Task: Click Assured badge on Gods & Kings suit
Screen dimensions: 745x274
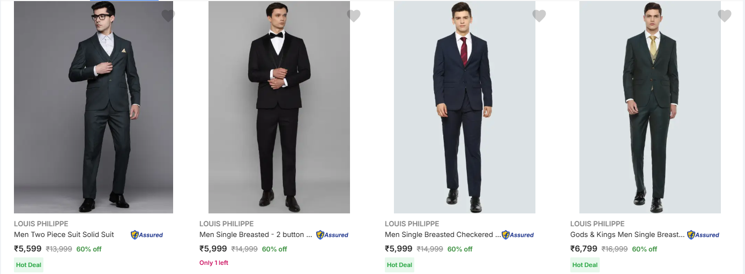Action: 703,235
